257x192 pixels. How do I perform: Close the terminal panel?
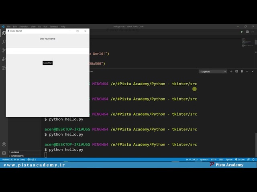[253, 71]
